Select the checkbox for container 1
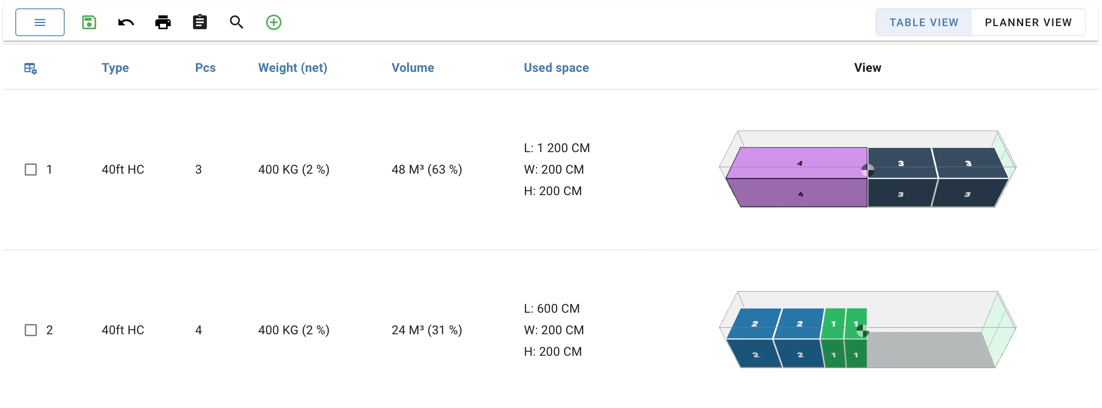 31,169
